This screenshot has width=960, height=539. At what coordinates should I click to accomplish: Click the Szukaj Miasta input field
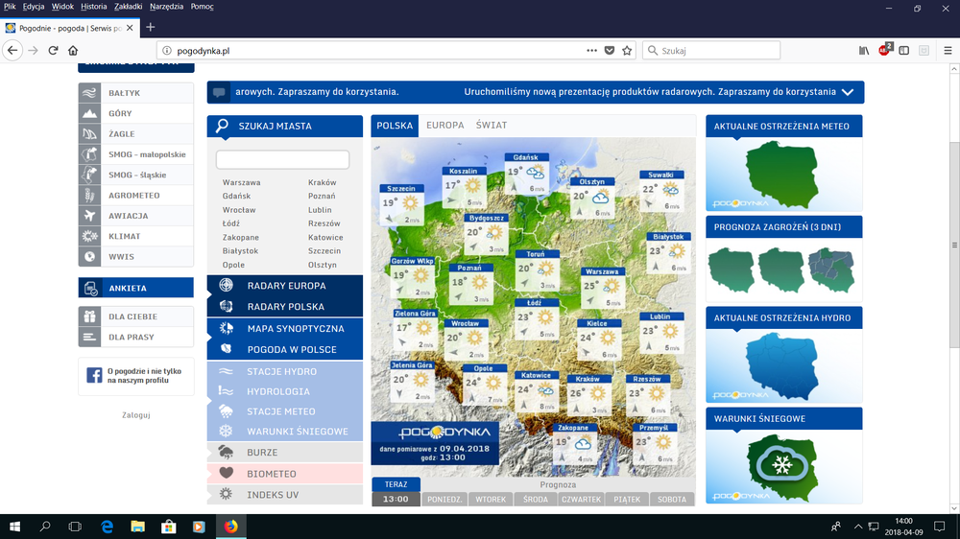tap(282, 159)
